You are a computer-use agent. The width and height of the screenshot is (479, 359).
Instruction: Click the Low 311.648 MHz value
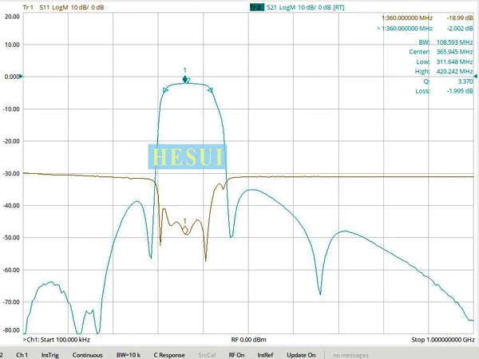pos(454,61)
